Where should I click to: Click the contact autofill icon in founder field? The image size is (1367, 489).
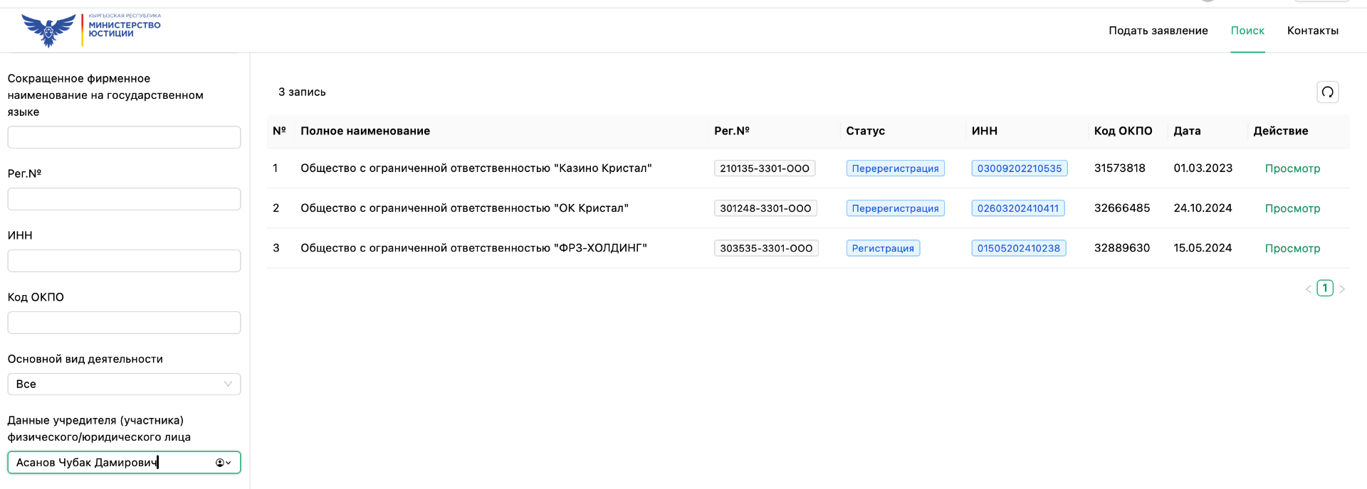(221, 463)
